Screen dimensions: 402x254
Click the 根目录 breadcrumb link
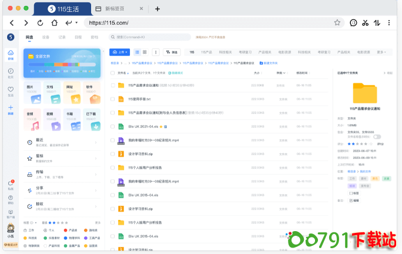tap(115, 63)
